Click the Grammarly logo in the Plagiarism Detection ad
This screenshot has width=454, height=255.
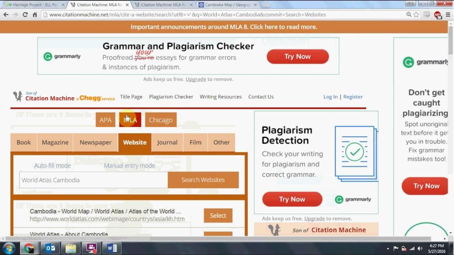353,200
